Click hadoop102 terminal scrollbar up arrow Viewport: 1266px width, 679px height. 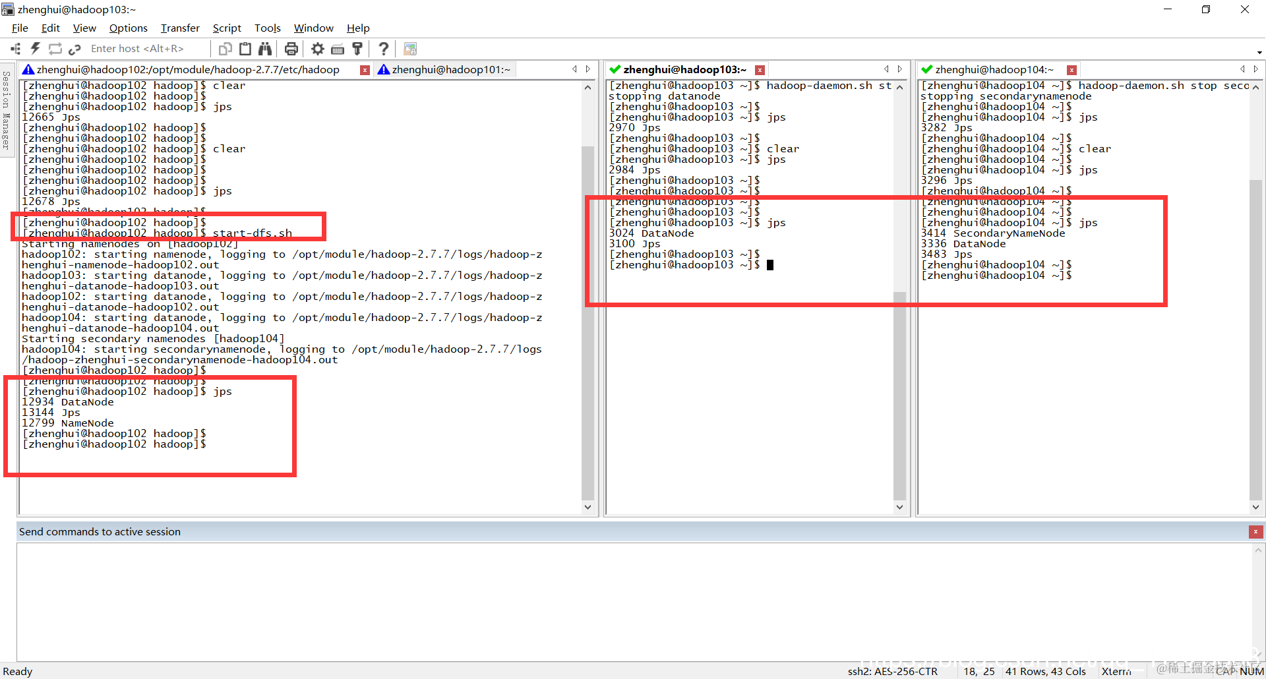tap(588, 87)
